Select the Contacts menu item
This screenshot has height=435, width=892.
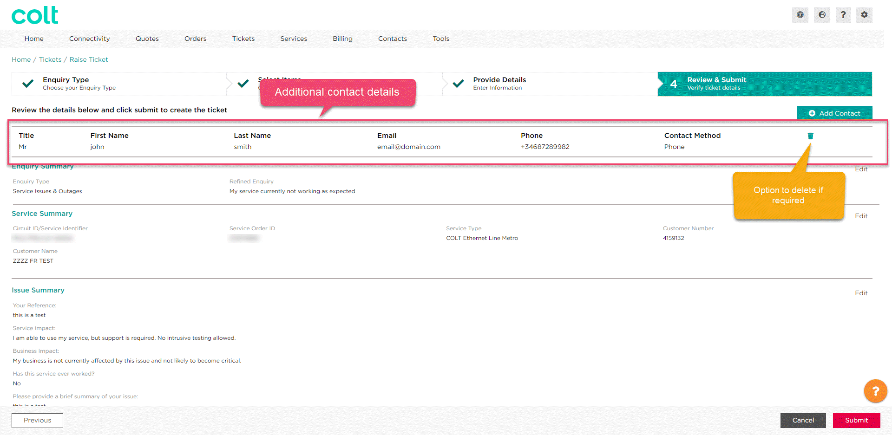pos(392,39)
